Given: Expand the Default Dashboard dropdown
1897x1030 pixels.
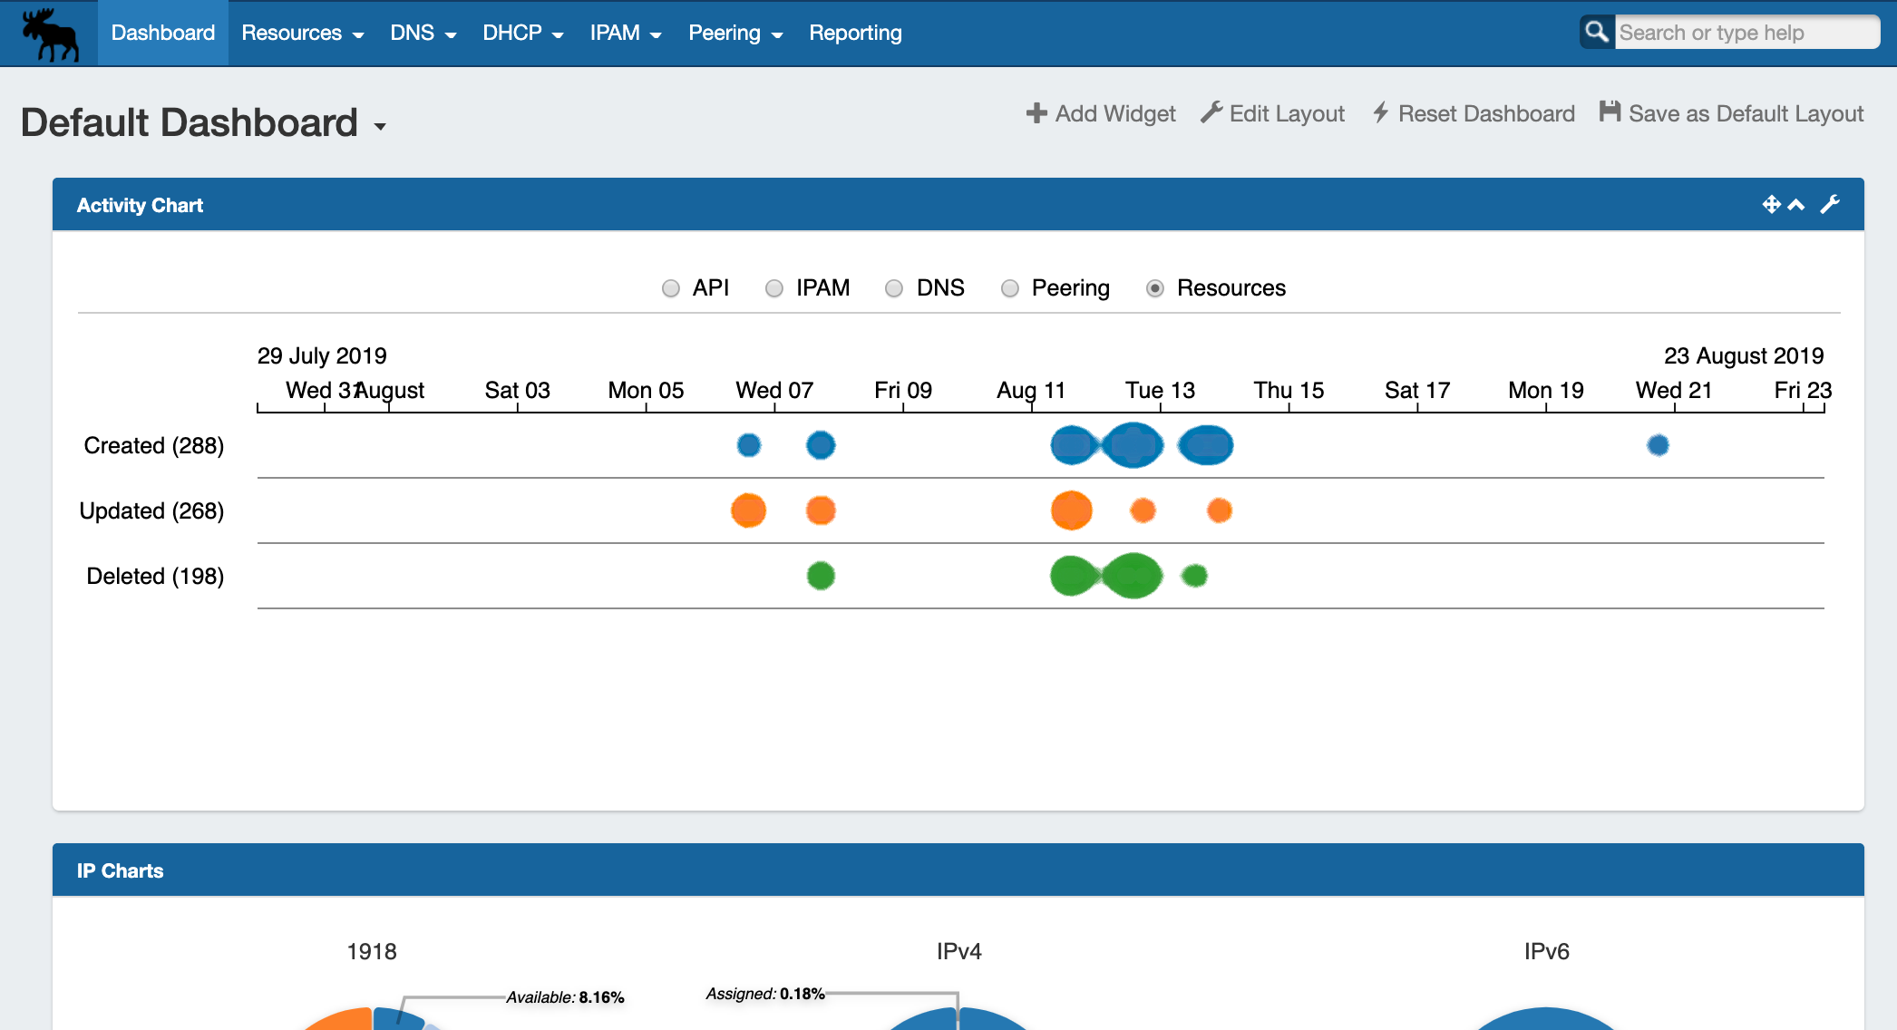Looking at the screenshot, I should point(380,127).
